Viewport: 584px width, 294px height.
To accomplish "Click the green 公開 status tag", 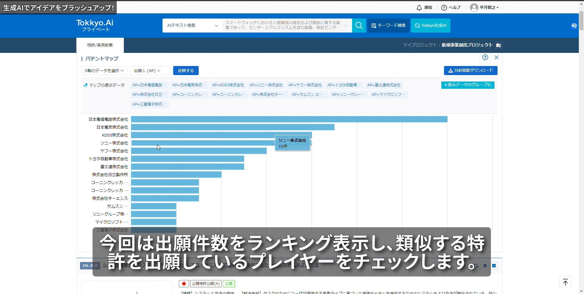I will [229, 284].
